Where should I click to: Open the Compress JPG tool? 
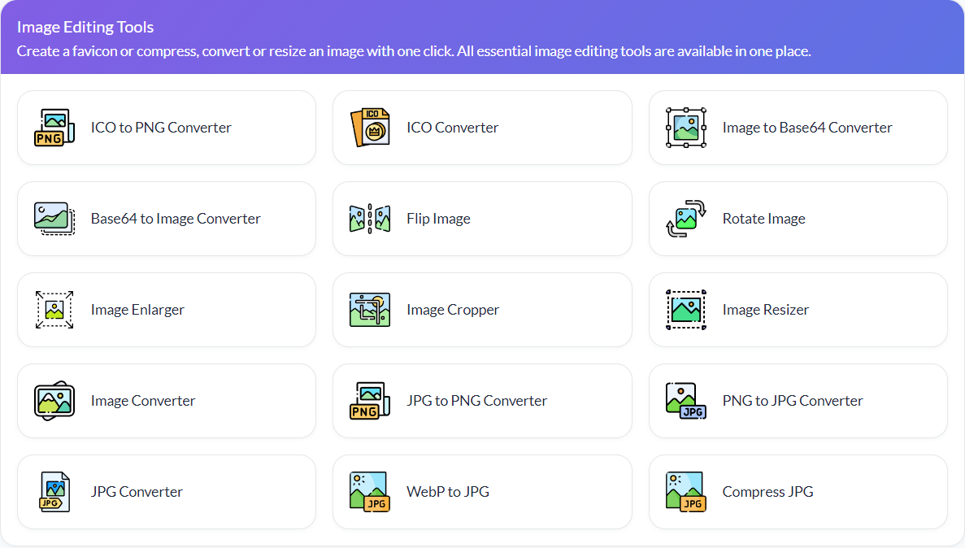[798, 491]
